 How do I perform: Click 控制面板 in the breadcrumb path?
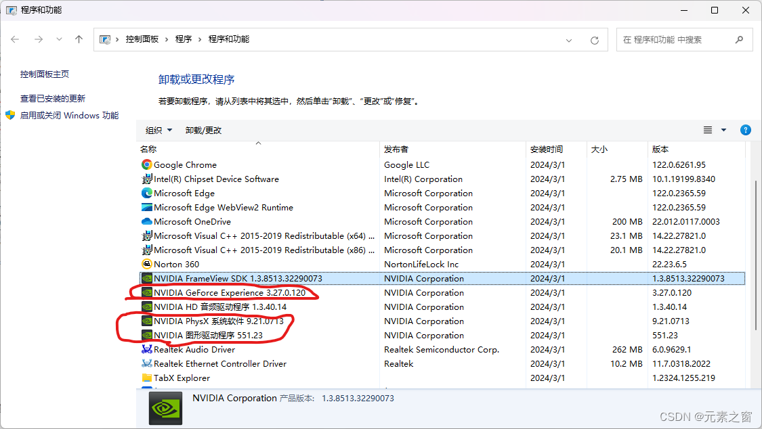[142, 39]
